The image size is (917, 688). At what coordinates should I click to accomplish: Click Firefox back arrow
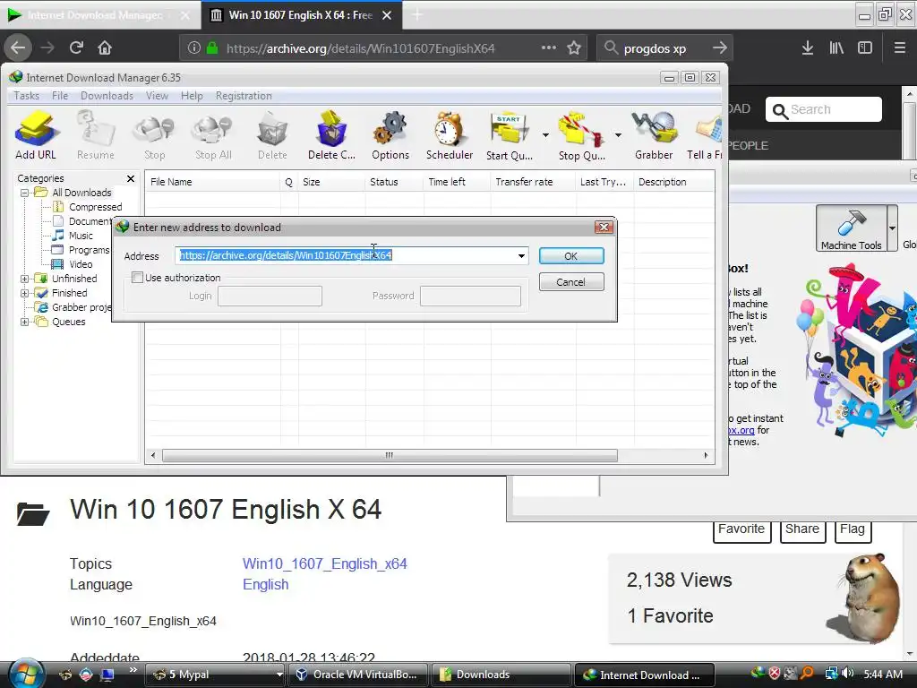tap(18, 47)
